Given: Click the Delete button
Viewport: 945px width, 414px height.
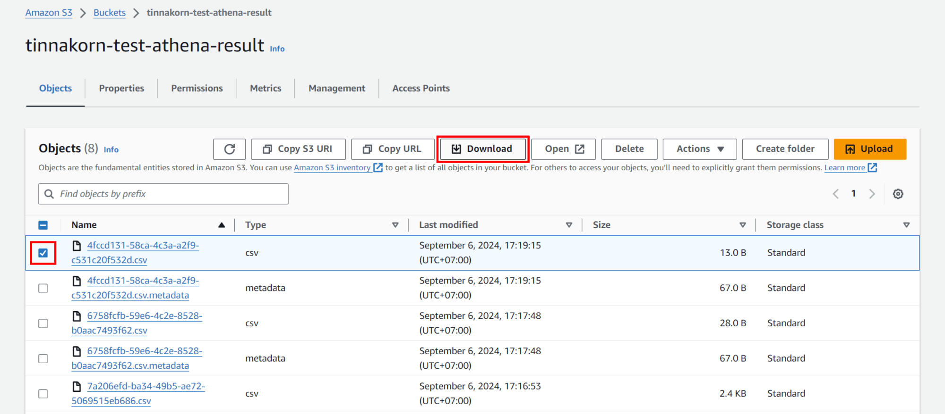Looking at the screenshot, I should [x=629, y=149].
